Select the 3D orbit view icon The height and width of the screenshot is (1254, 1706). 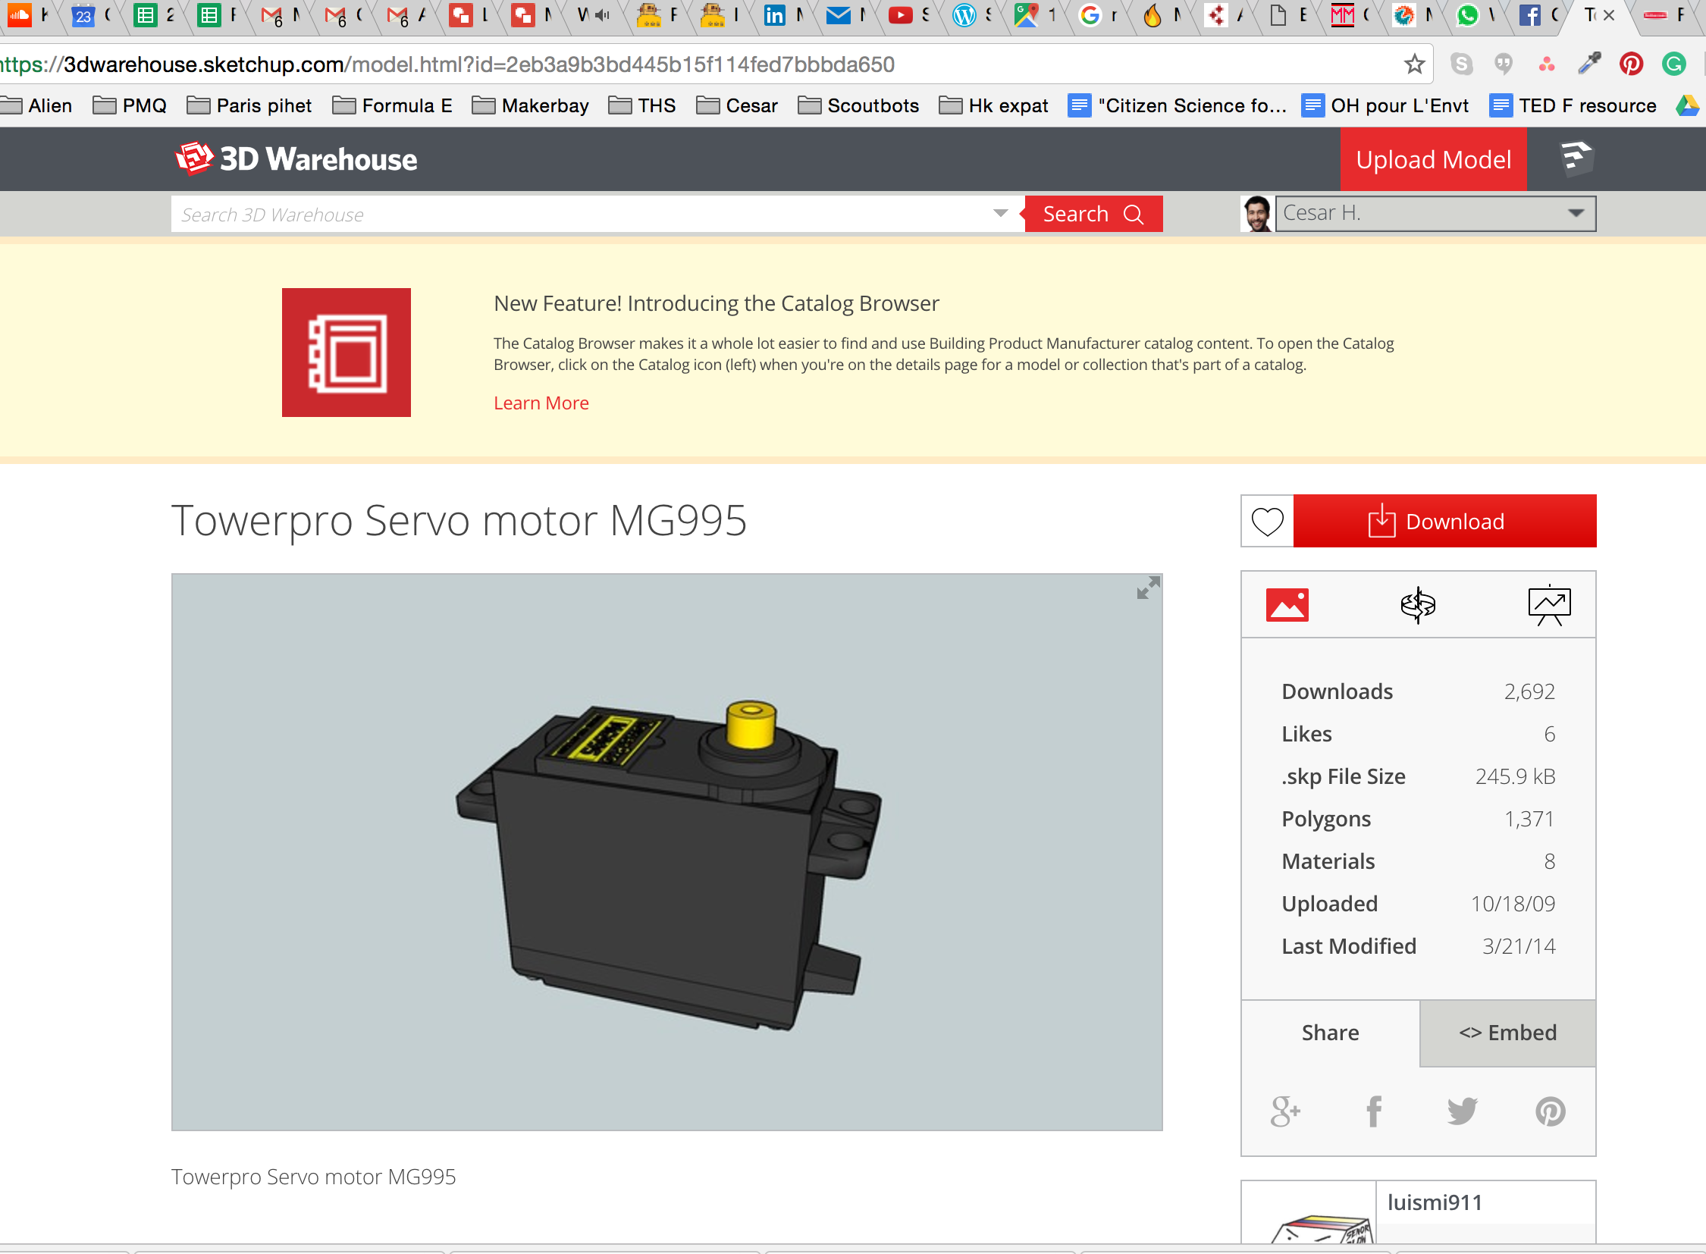coord(1417,605)
